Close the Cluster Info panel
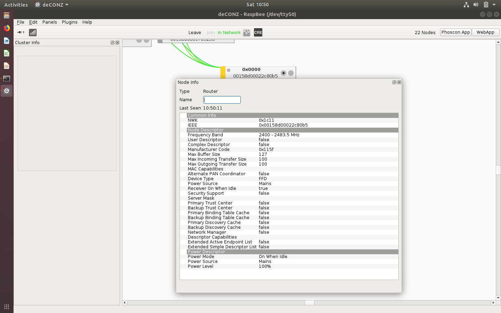Image resolution: width=501 pixels, height=313 pixels. [117, 42]
